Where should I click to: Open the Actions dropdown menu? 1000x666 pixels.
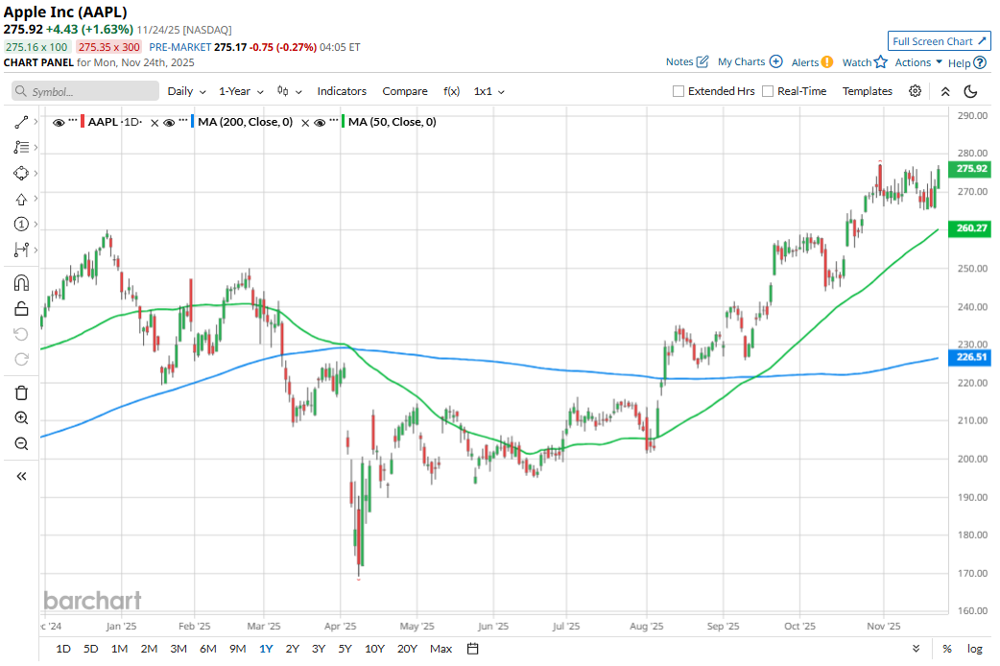(918, 62)
